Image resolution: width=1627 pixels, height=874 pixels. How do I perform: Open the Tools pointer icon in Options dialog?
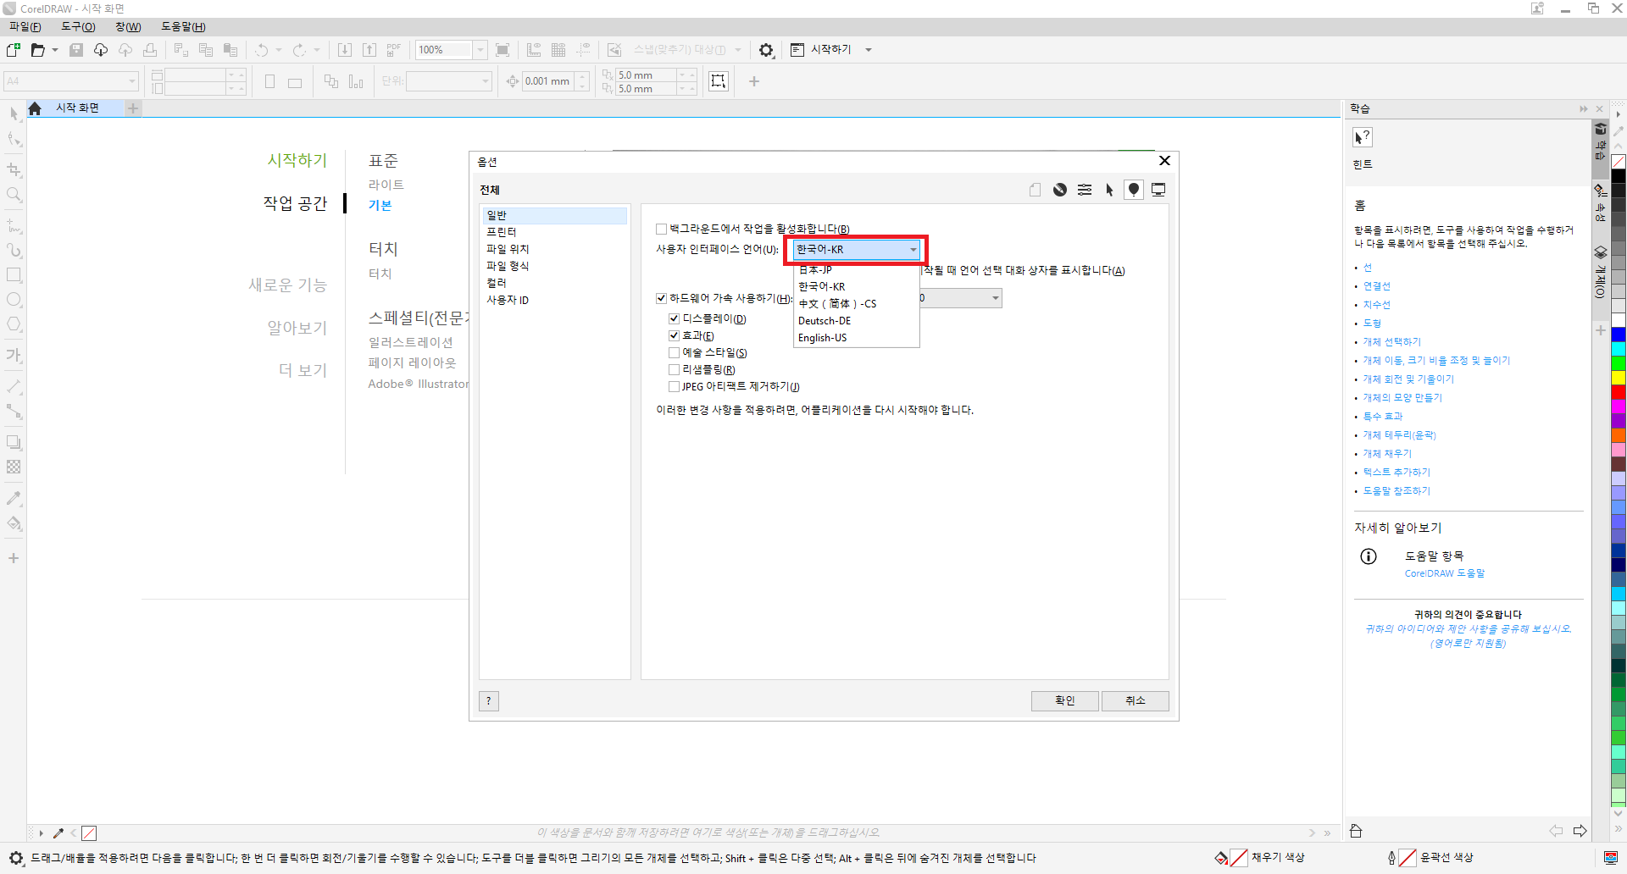[x=1109, y=190]
